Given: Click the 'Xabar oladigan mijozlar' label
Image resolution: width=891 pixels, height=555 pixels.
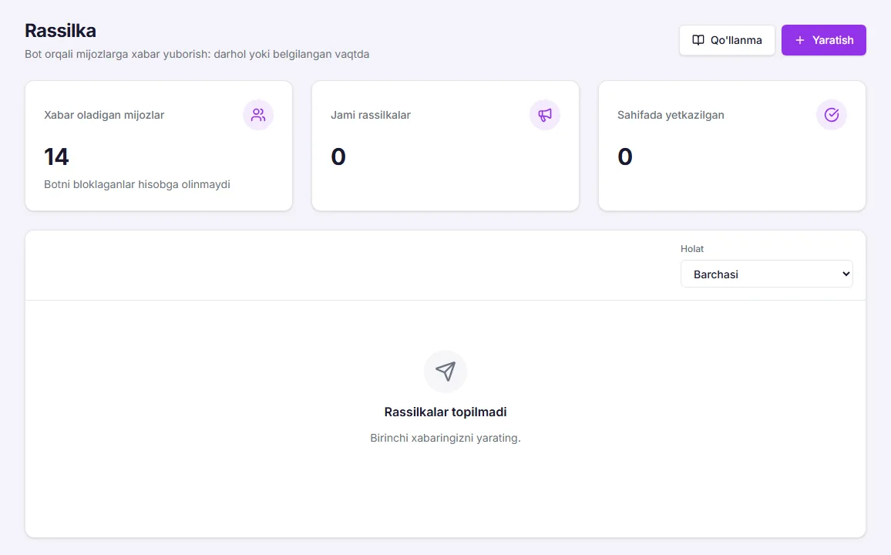Looking at the screenshot, I should click(104, 115).
